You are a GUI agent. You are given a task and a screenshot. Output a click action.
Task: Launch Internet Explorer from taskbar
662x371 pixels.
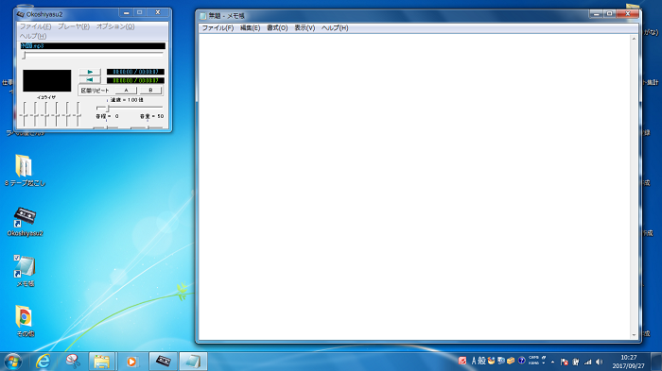pyautogui.click(x=43, y=362)
